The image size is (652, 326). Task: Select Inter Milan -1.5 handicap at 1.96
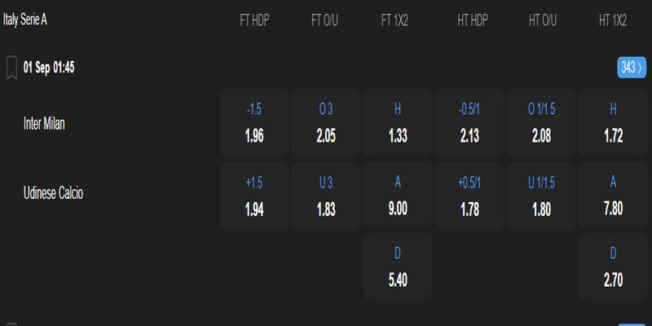(254, 123)
